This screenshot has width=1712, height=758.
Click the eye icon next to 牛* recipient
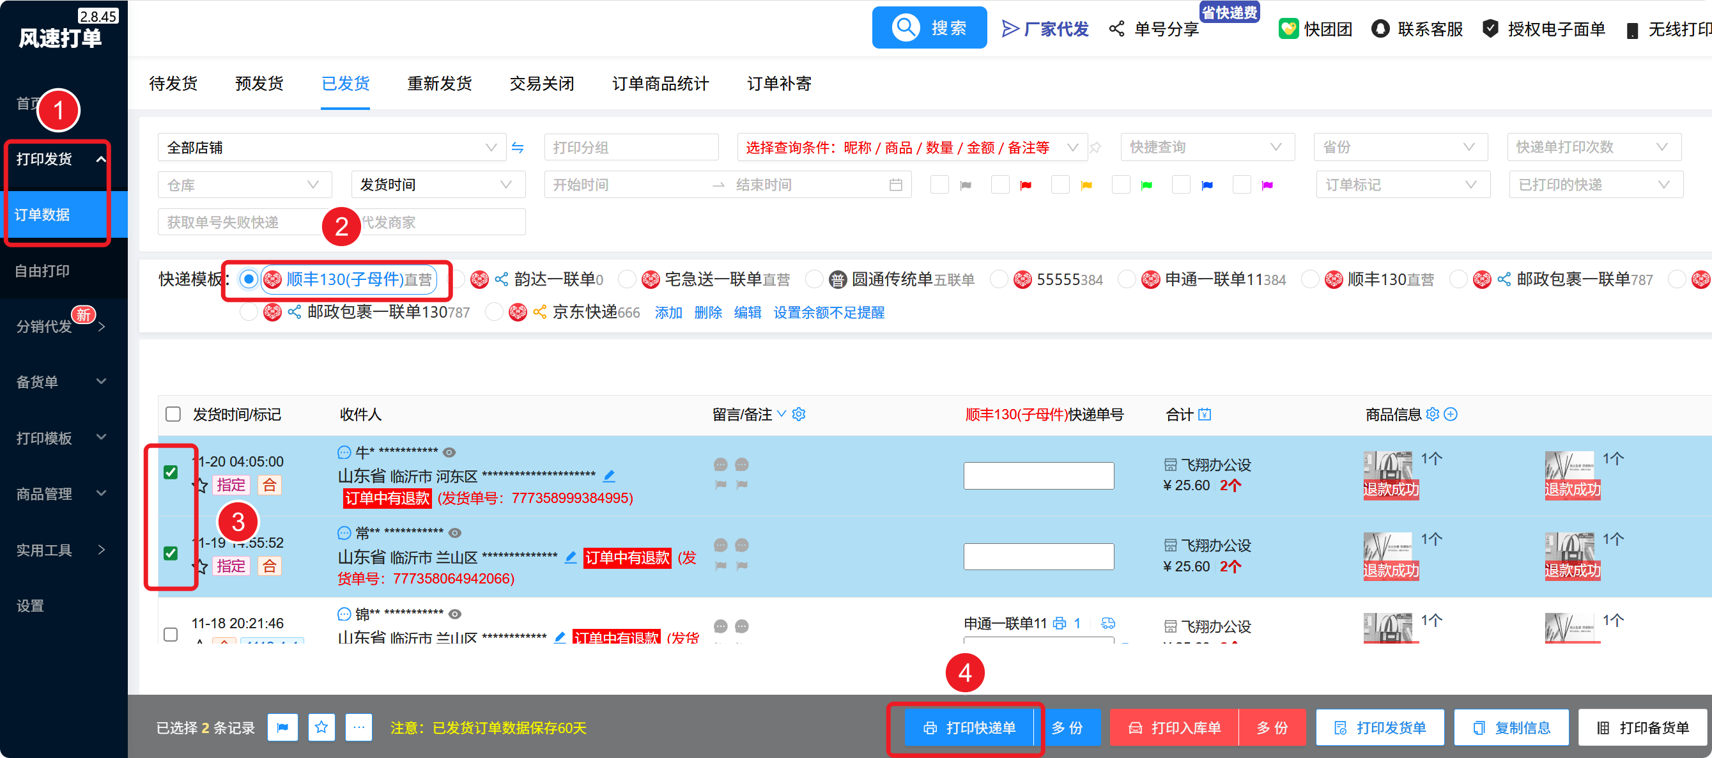(449, 452)
